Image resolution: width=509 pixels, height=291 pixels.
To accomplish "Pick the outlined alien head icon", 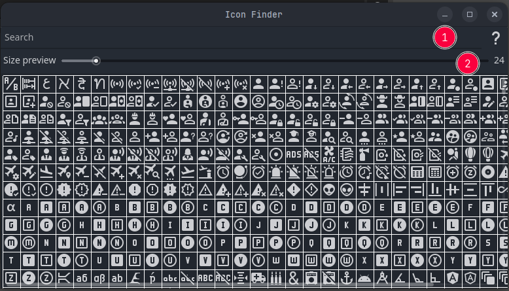I will click(347, 190).
